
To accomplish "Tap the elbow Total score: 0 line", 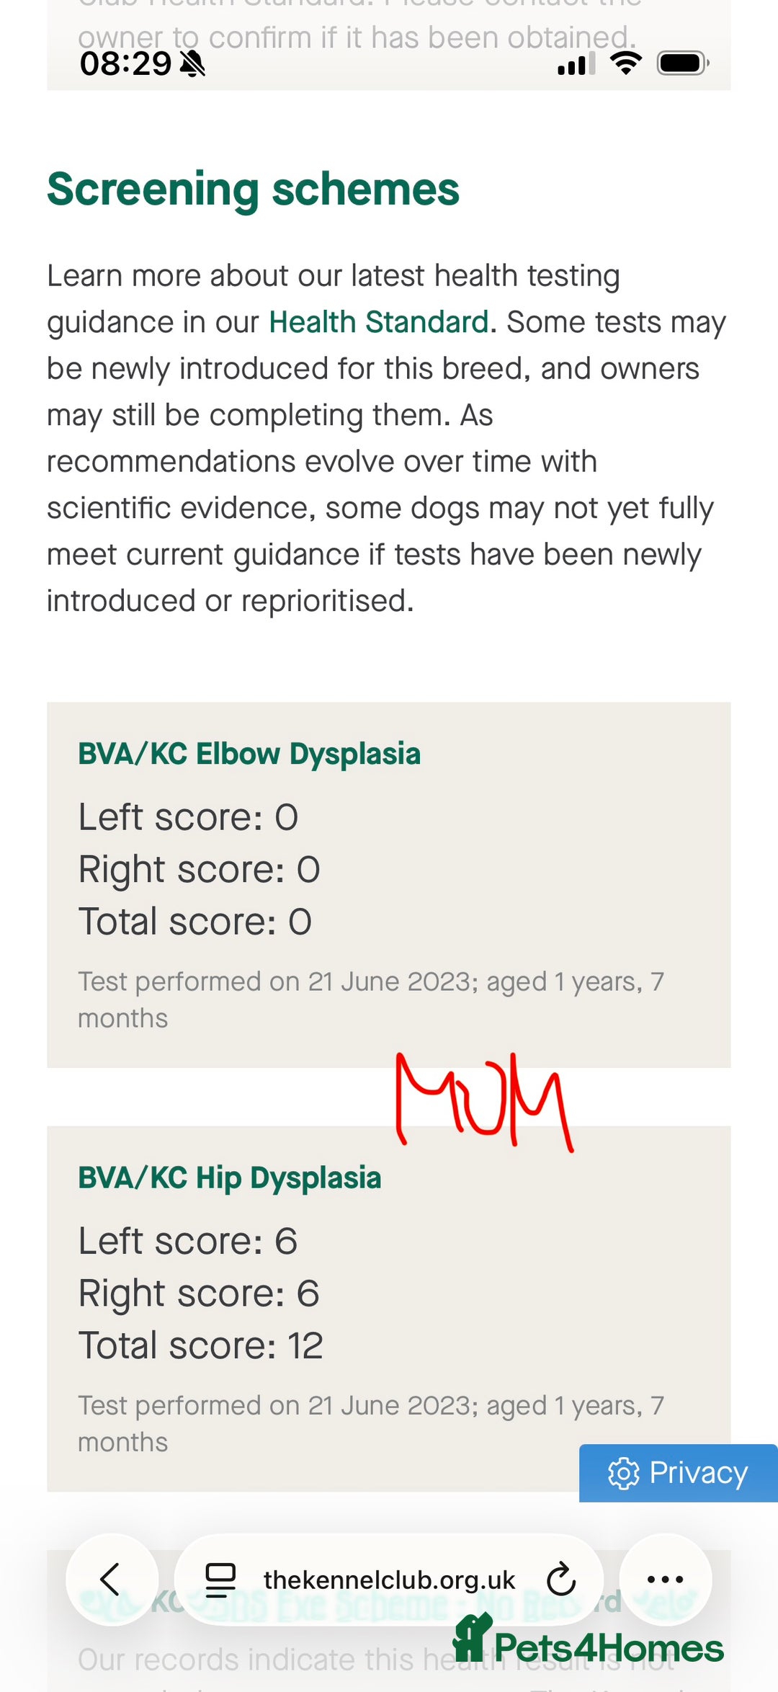I will click(194, 922).
